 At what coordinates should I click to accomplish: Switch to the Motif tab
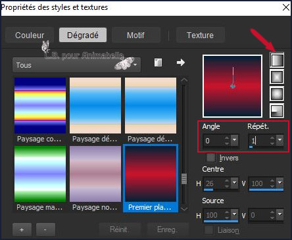tap(136, 35)
